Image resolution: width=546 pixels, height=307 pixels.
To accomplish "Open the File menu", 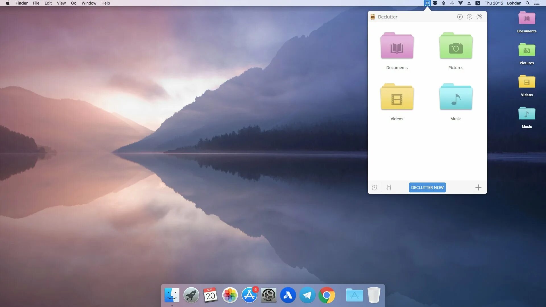I will (36, 3).
